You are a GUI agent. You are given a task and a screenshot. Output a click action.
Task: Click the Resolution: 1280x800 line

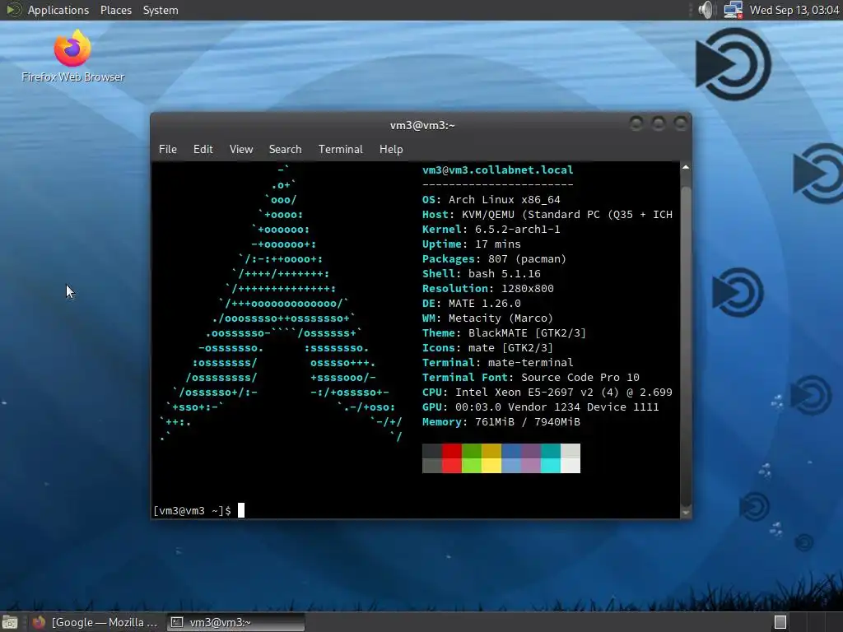point(488,289)
